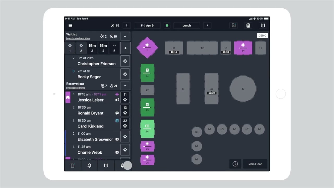Screen dimensions: 334x188
Task: Select grey table 22
Action: [x=147, y=90]
